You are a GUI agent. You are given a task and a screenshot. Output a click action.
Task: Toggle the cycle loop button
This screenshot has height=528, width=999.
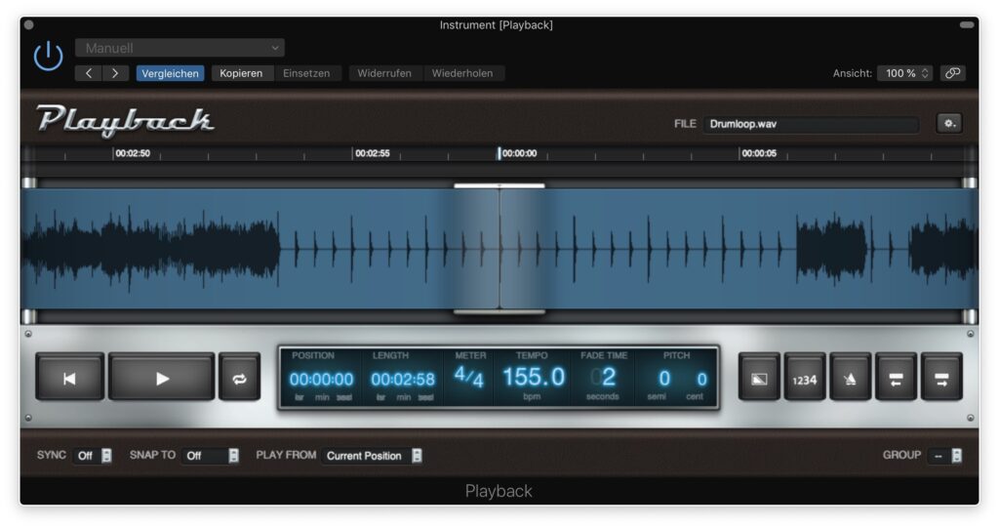pyautogui.click(x=240, y=378)
